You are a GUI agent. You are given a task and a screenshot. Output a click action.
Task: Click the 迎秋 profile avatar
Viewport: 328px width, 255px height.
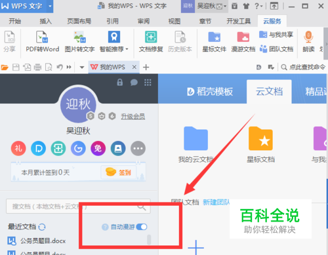point(78,104)
